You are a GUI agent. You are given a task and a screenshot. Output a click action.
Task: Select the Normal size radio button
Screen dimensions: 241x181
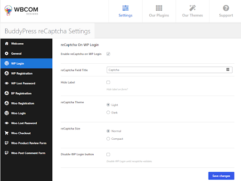click(108, 131)
